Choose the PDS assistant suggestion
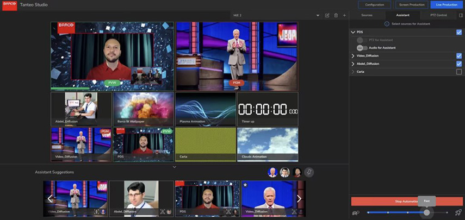The image size is (465, 220). click(x=207, y=199)
